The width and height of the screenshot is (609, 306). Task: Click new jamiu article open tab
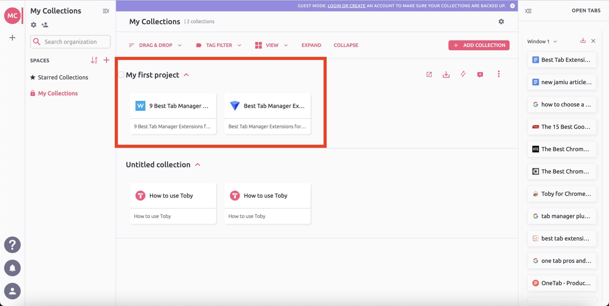[562, 82]
